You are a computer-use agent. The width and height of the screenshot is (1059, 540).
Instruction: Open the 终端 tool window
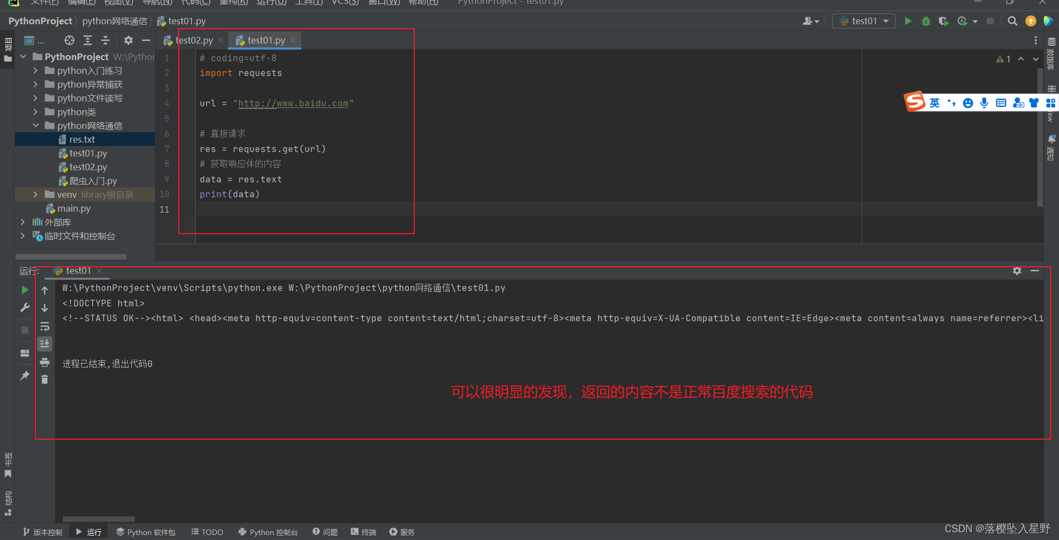pyautogui.click(x=363, y=532)
